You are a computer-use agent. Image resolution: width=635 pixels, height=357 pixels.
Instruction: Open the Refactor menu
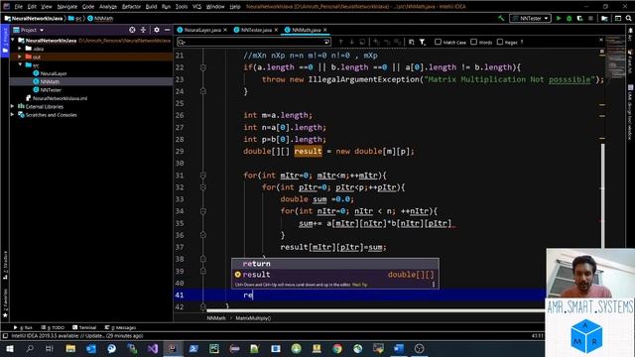(x=131, y=7)
